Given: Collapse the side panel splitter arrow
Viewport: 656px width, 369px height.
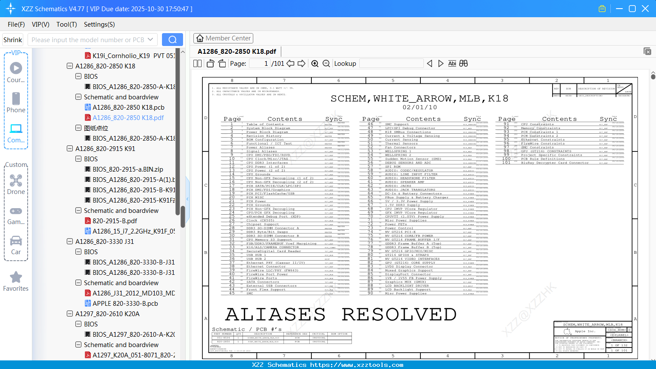Looking at the screenshot, I should (187, 199).
